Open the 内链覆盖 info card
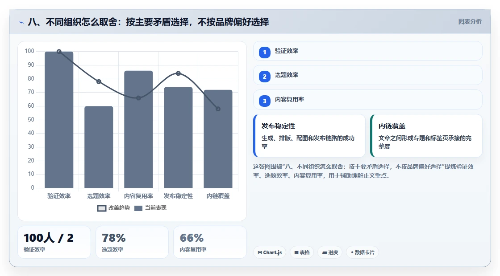 (x=426, y=136)
